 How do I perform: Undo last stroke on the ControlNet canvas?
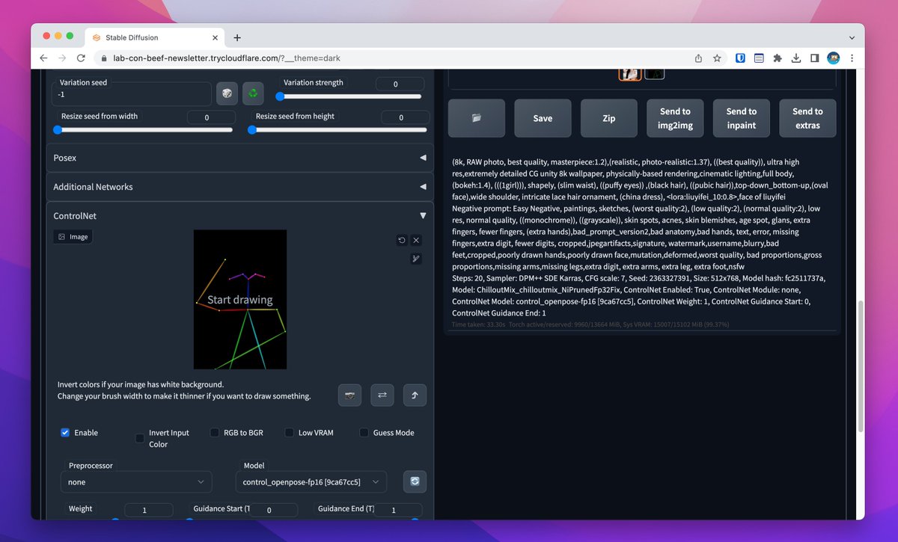click(x=402, y=240)
